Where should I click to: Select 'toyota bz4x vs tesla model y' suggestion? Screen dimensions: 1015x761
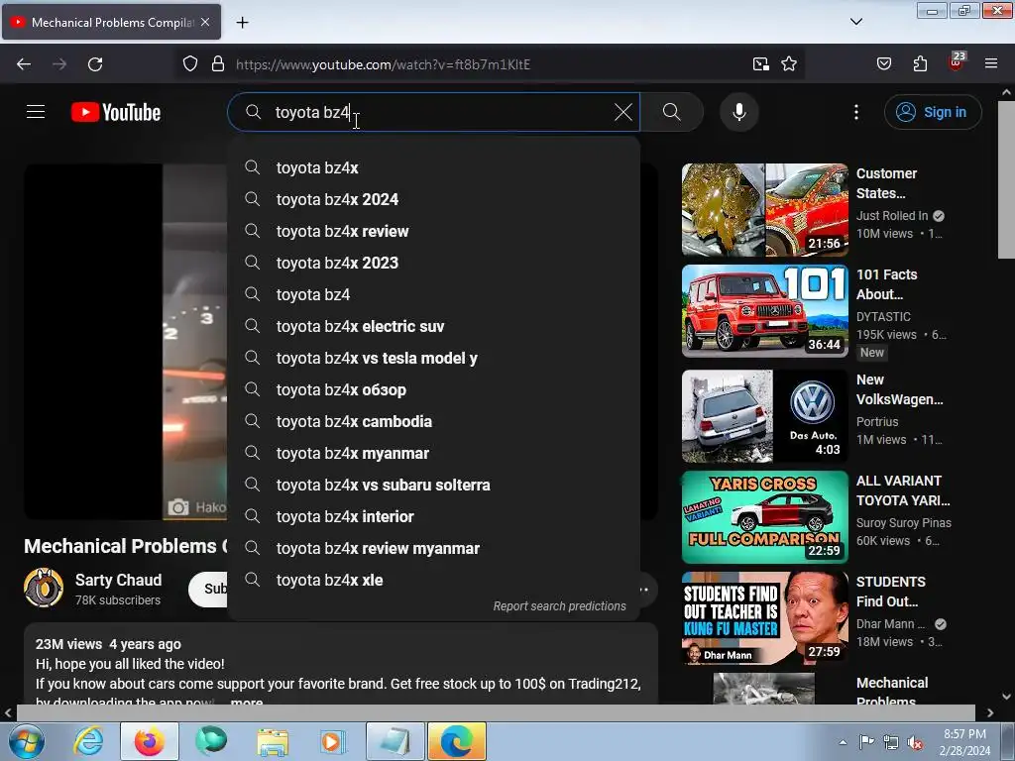click(x=434, y=358)
